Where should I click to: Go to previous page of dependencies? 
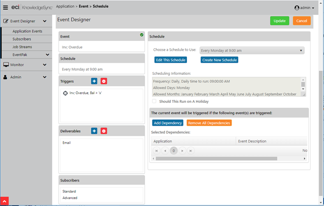tap(165, 151)
